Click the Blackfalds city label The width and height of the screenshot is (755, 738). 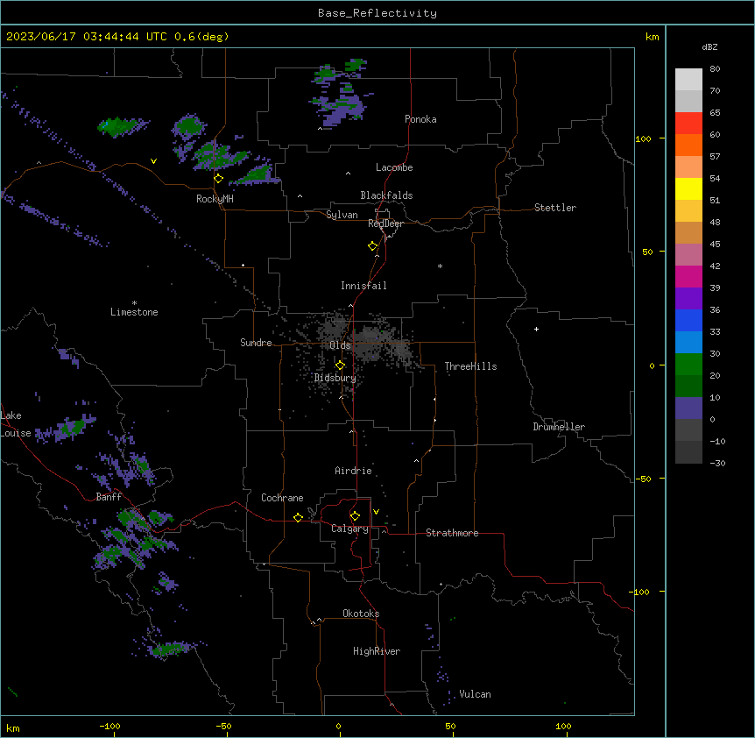(386, 195)
